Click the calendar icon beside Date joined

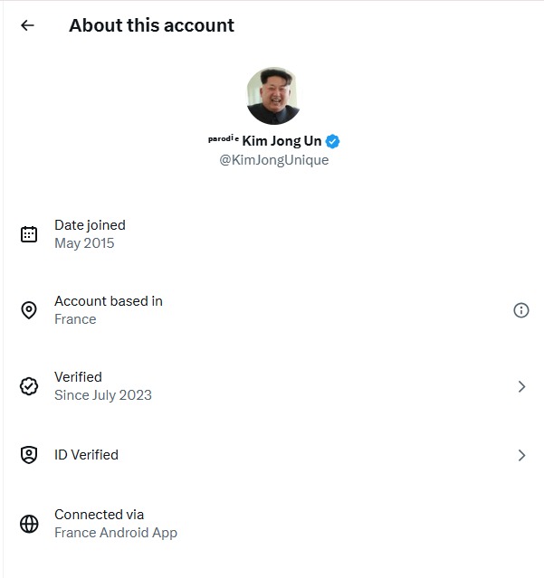[x=29, y=234]
